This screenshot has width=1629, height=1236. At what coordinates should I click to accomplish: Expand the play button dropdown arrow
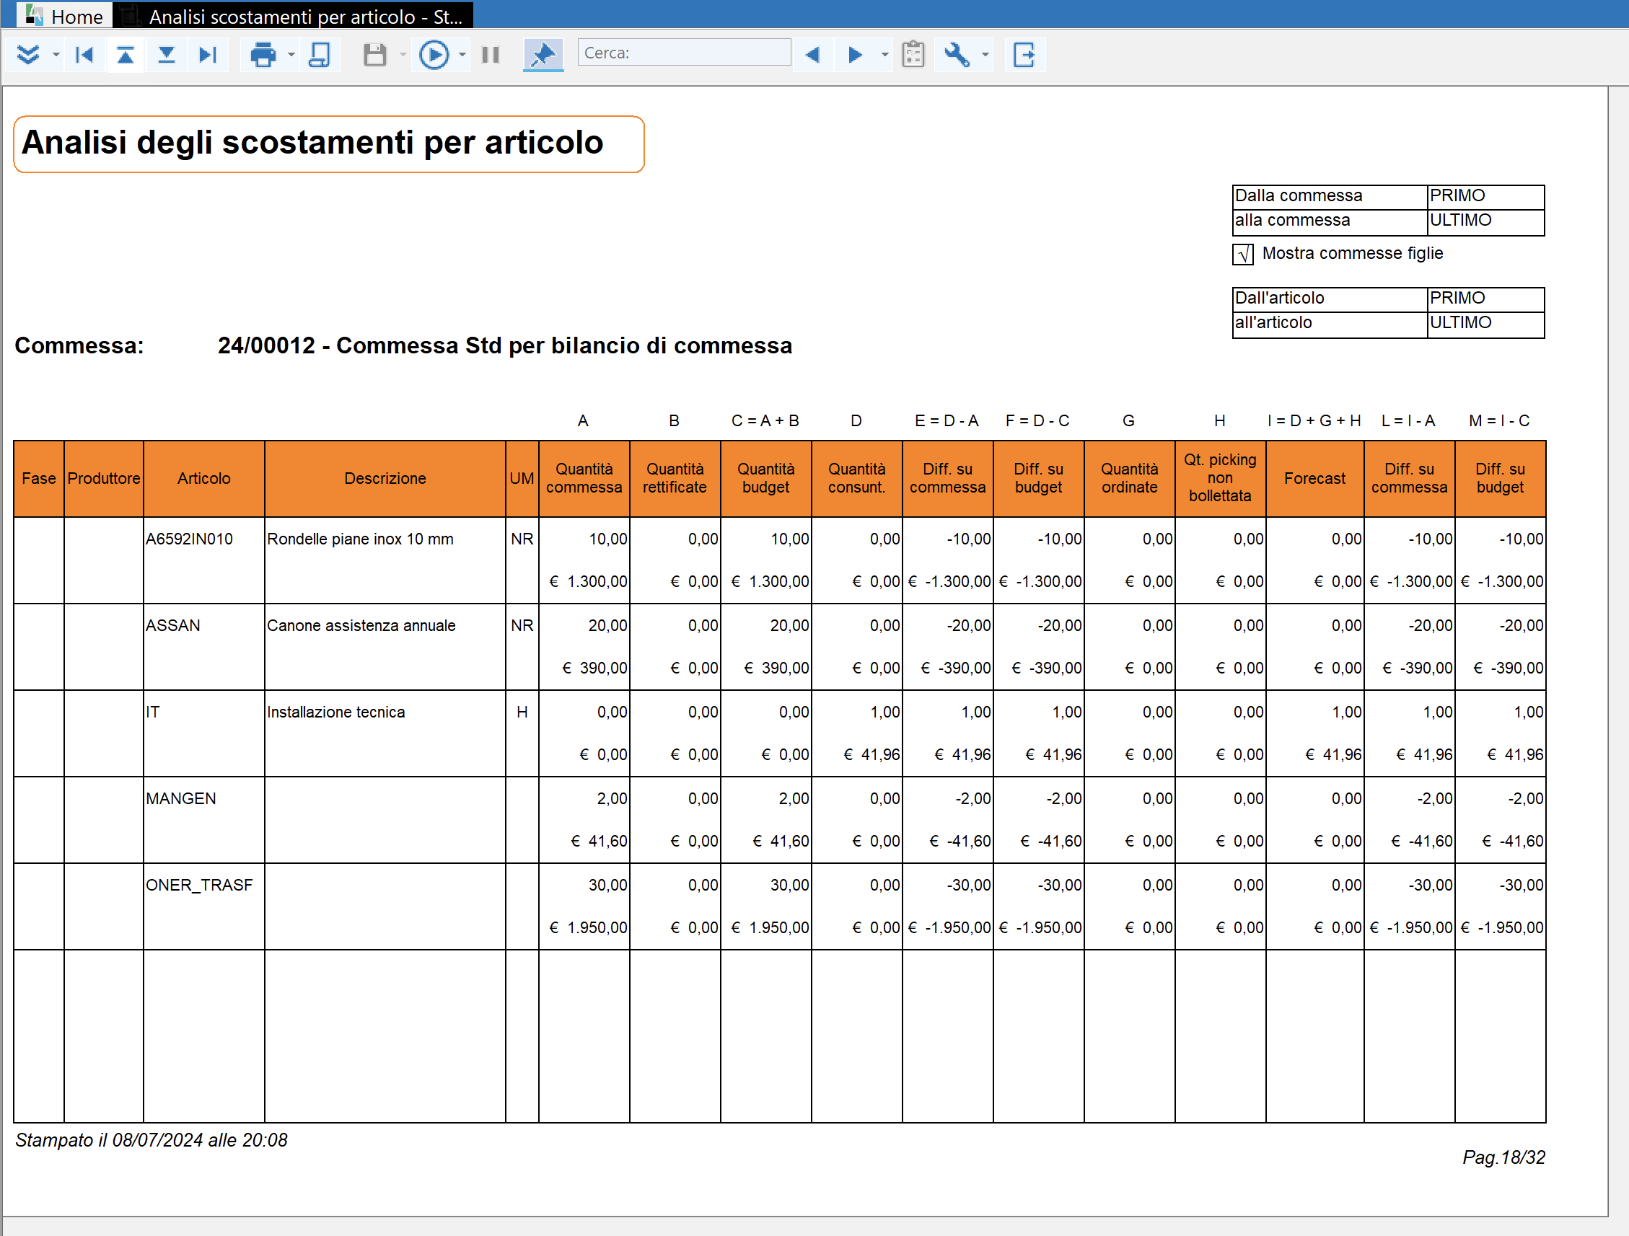(462, 55)
